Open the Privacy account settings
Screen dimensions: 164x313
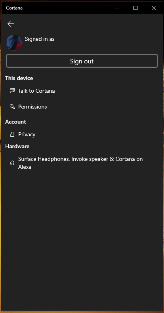click(x=82, y=134)
